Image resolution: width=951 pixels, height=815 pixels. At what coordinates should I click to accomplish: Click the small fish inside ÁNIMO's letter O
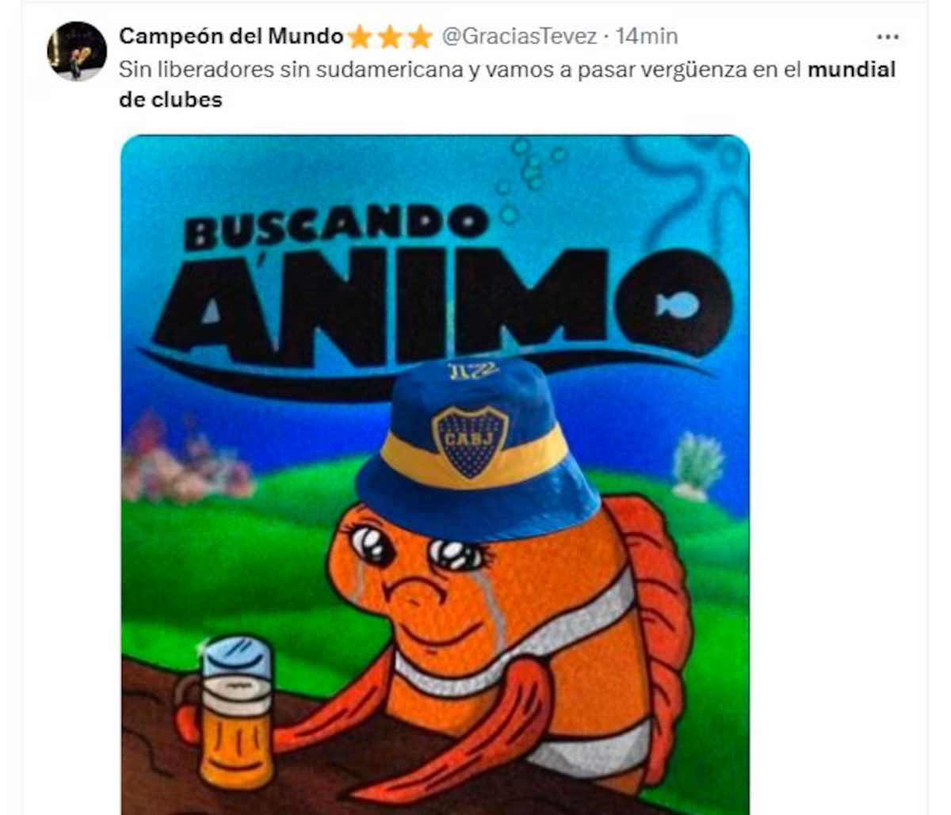(x=678, y=305)
